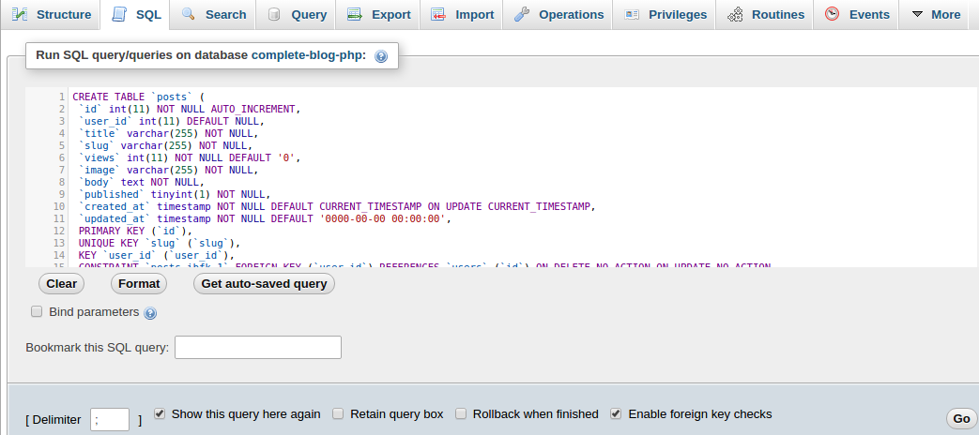
Task: Switch to the SQL tab
Action: click(135, 14)
